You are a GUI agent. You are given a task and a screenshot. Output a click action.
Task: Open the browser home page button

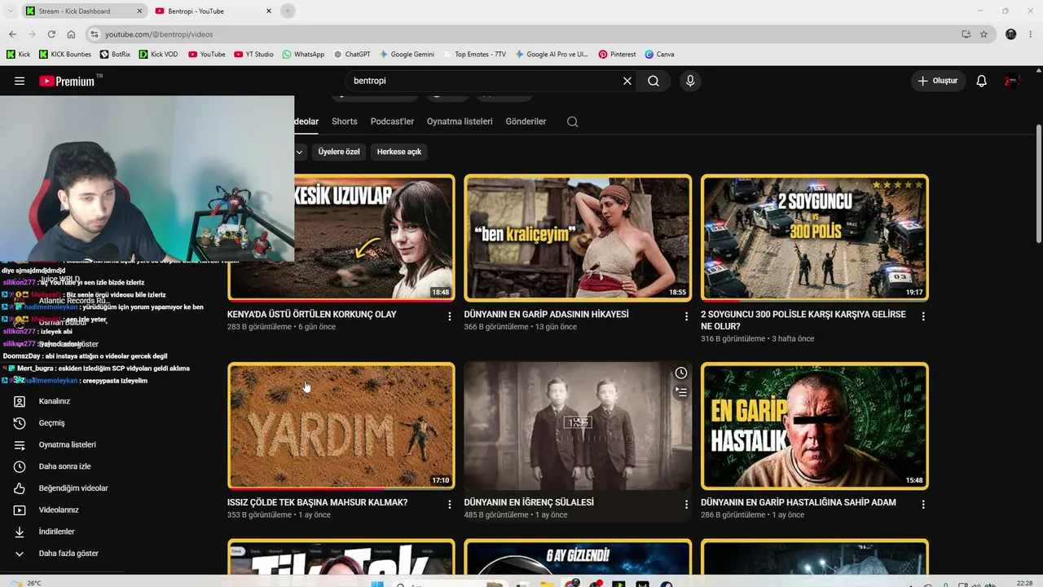point(71,34)
